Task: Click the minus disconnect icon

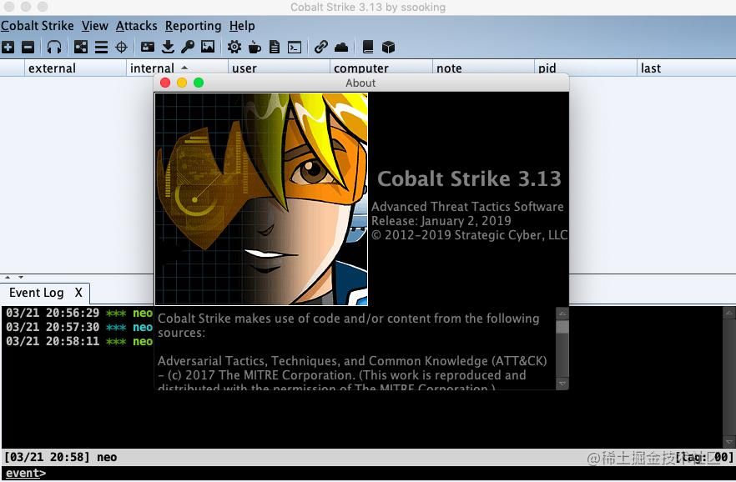Action: (28, 47)
